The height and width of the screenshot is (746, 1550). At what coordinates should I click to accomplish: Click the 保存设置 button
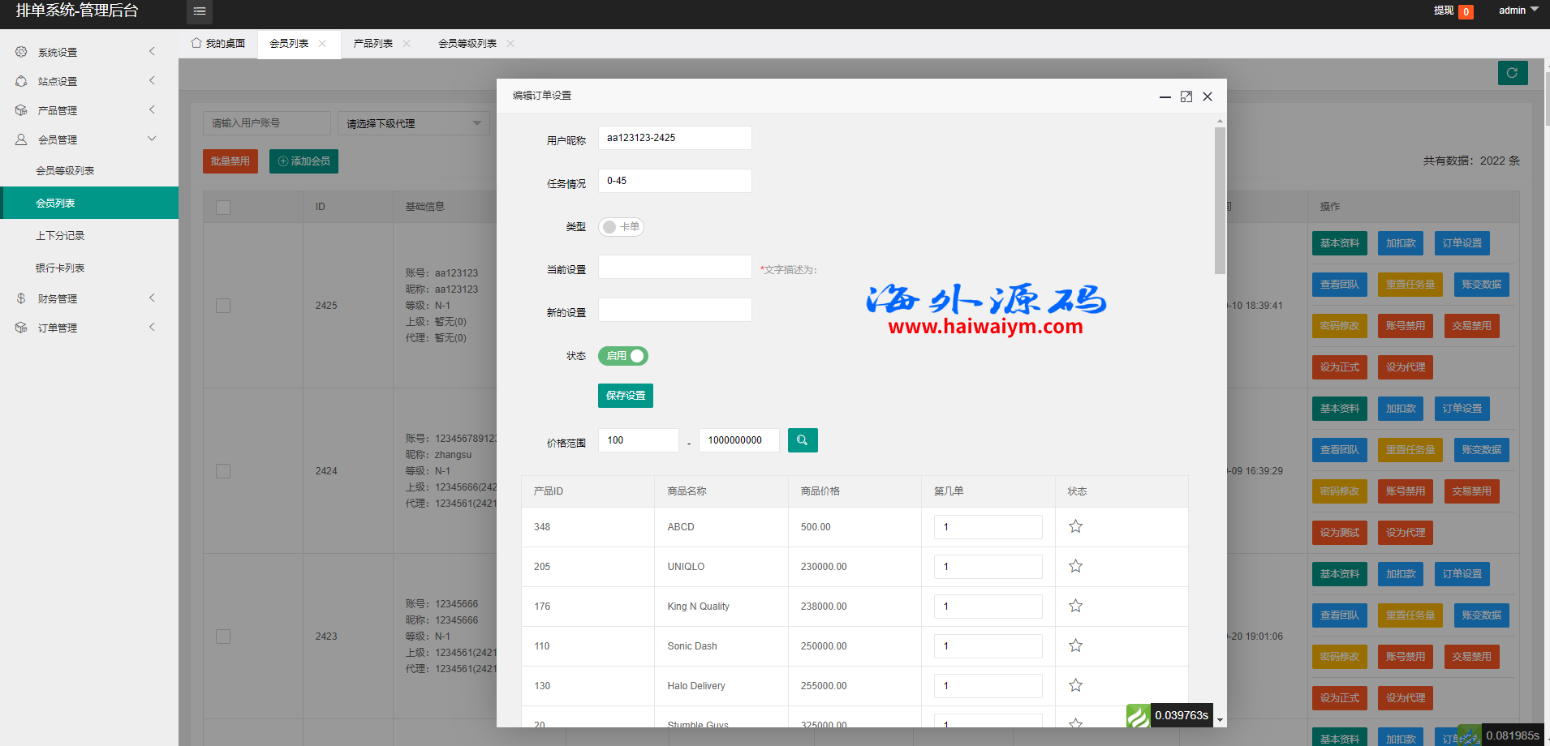click(625, 395)
